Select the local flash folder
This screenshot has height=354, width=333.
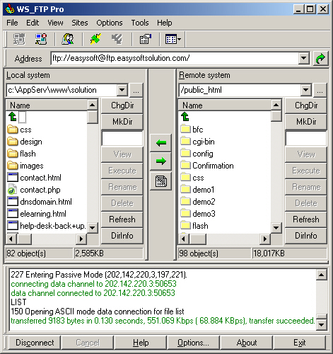(x=22, y=154)
